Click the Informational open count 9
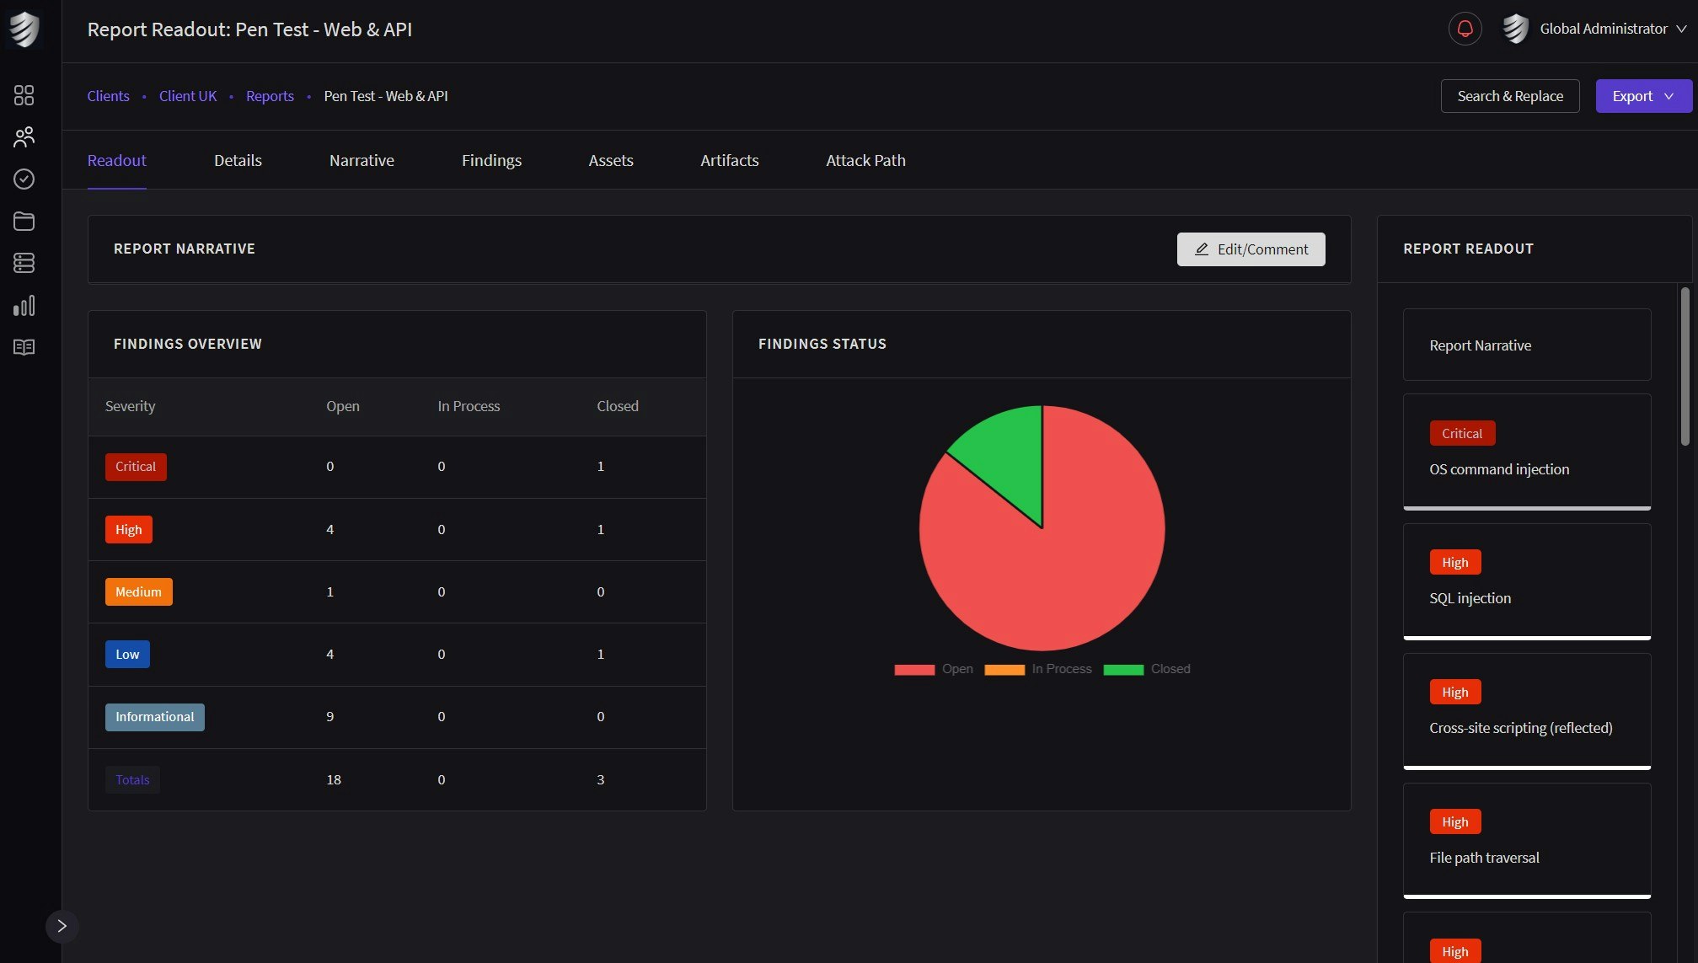The image size is (1698, 963). [330, 717]
